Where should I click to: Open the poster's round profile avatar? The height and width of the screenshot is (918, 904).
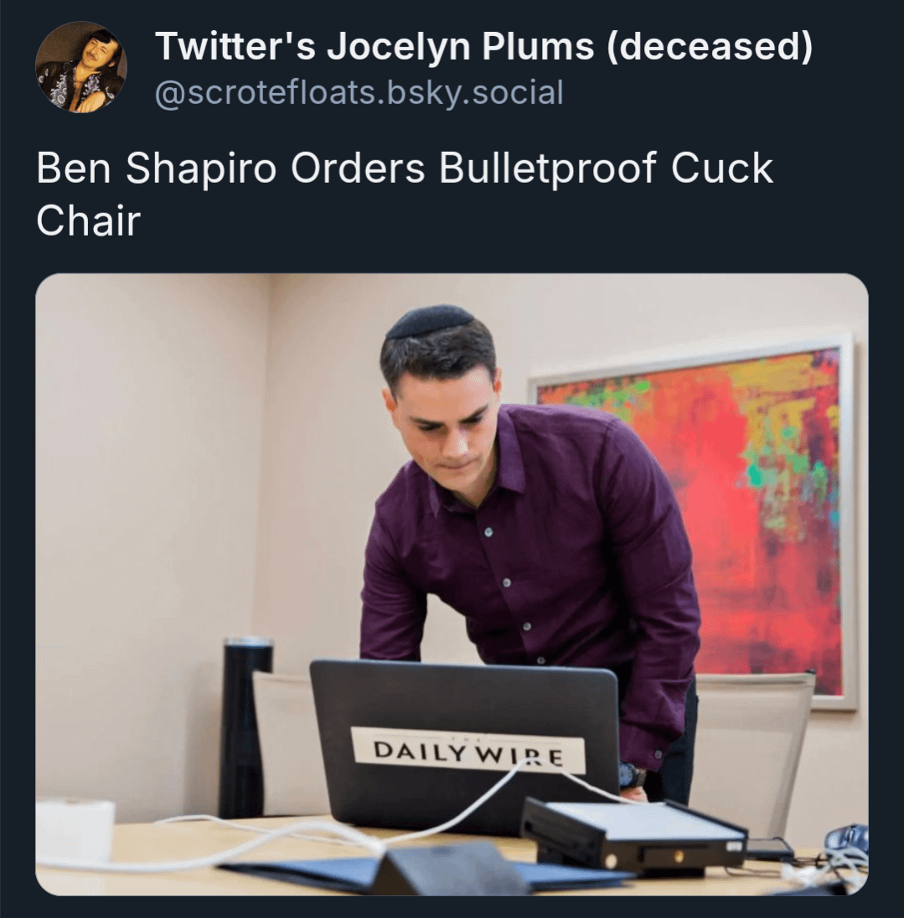pos(80,67)
